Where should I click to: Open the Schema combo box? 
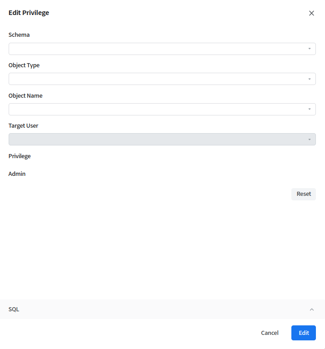pyautogui.click(x=155, y=49)
